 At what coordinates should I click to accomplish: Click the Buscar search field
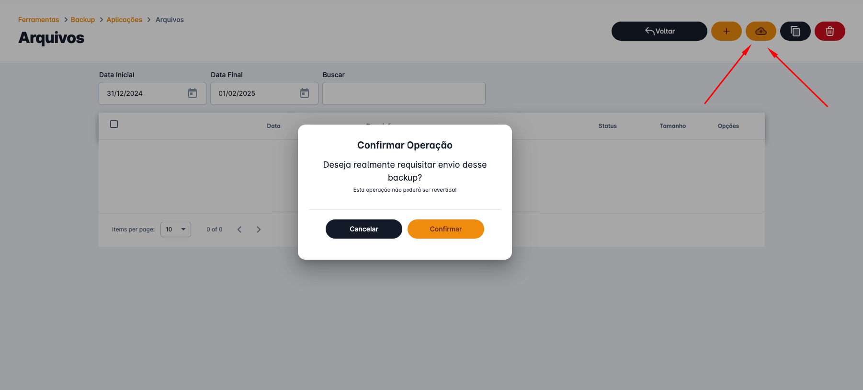point(404,93)
